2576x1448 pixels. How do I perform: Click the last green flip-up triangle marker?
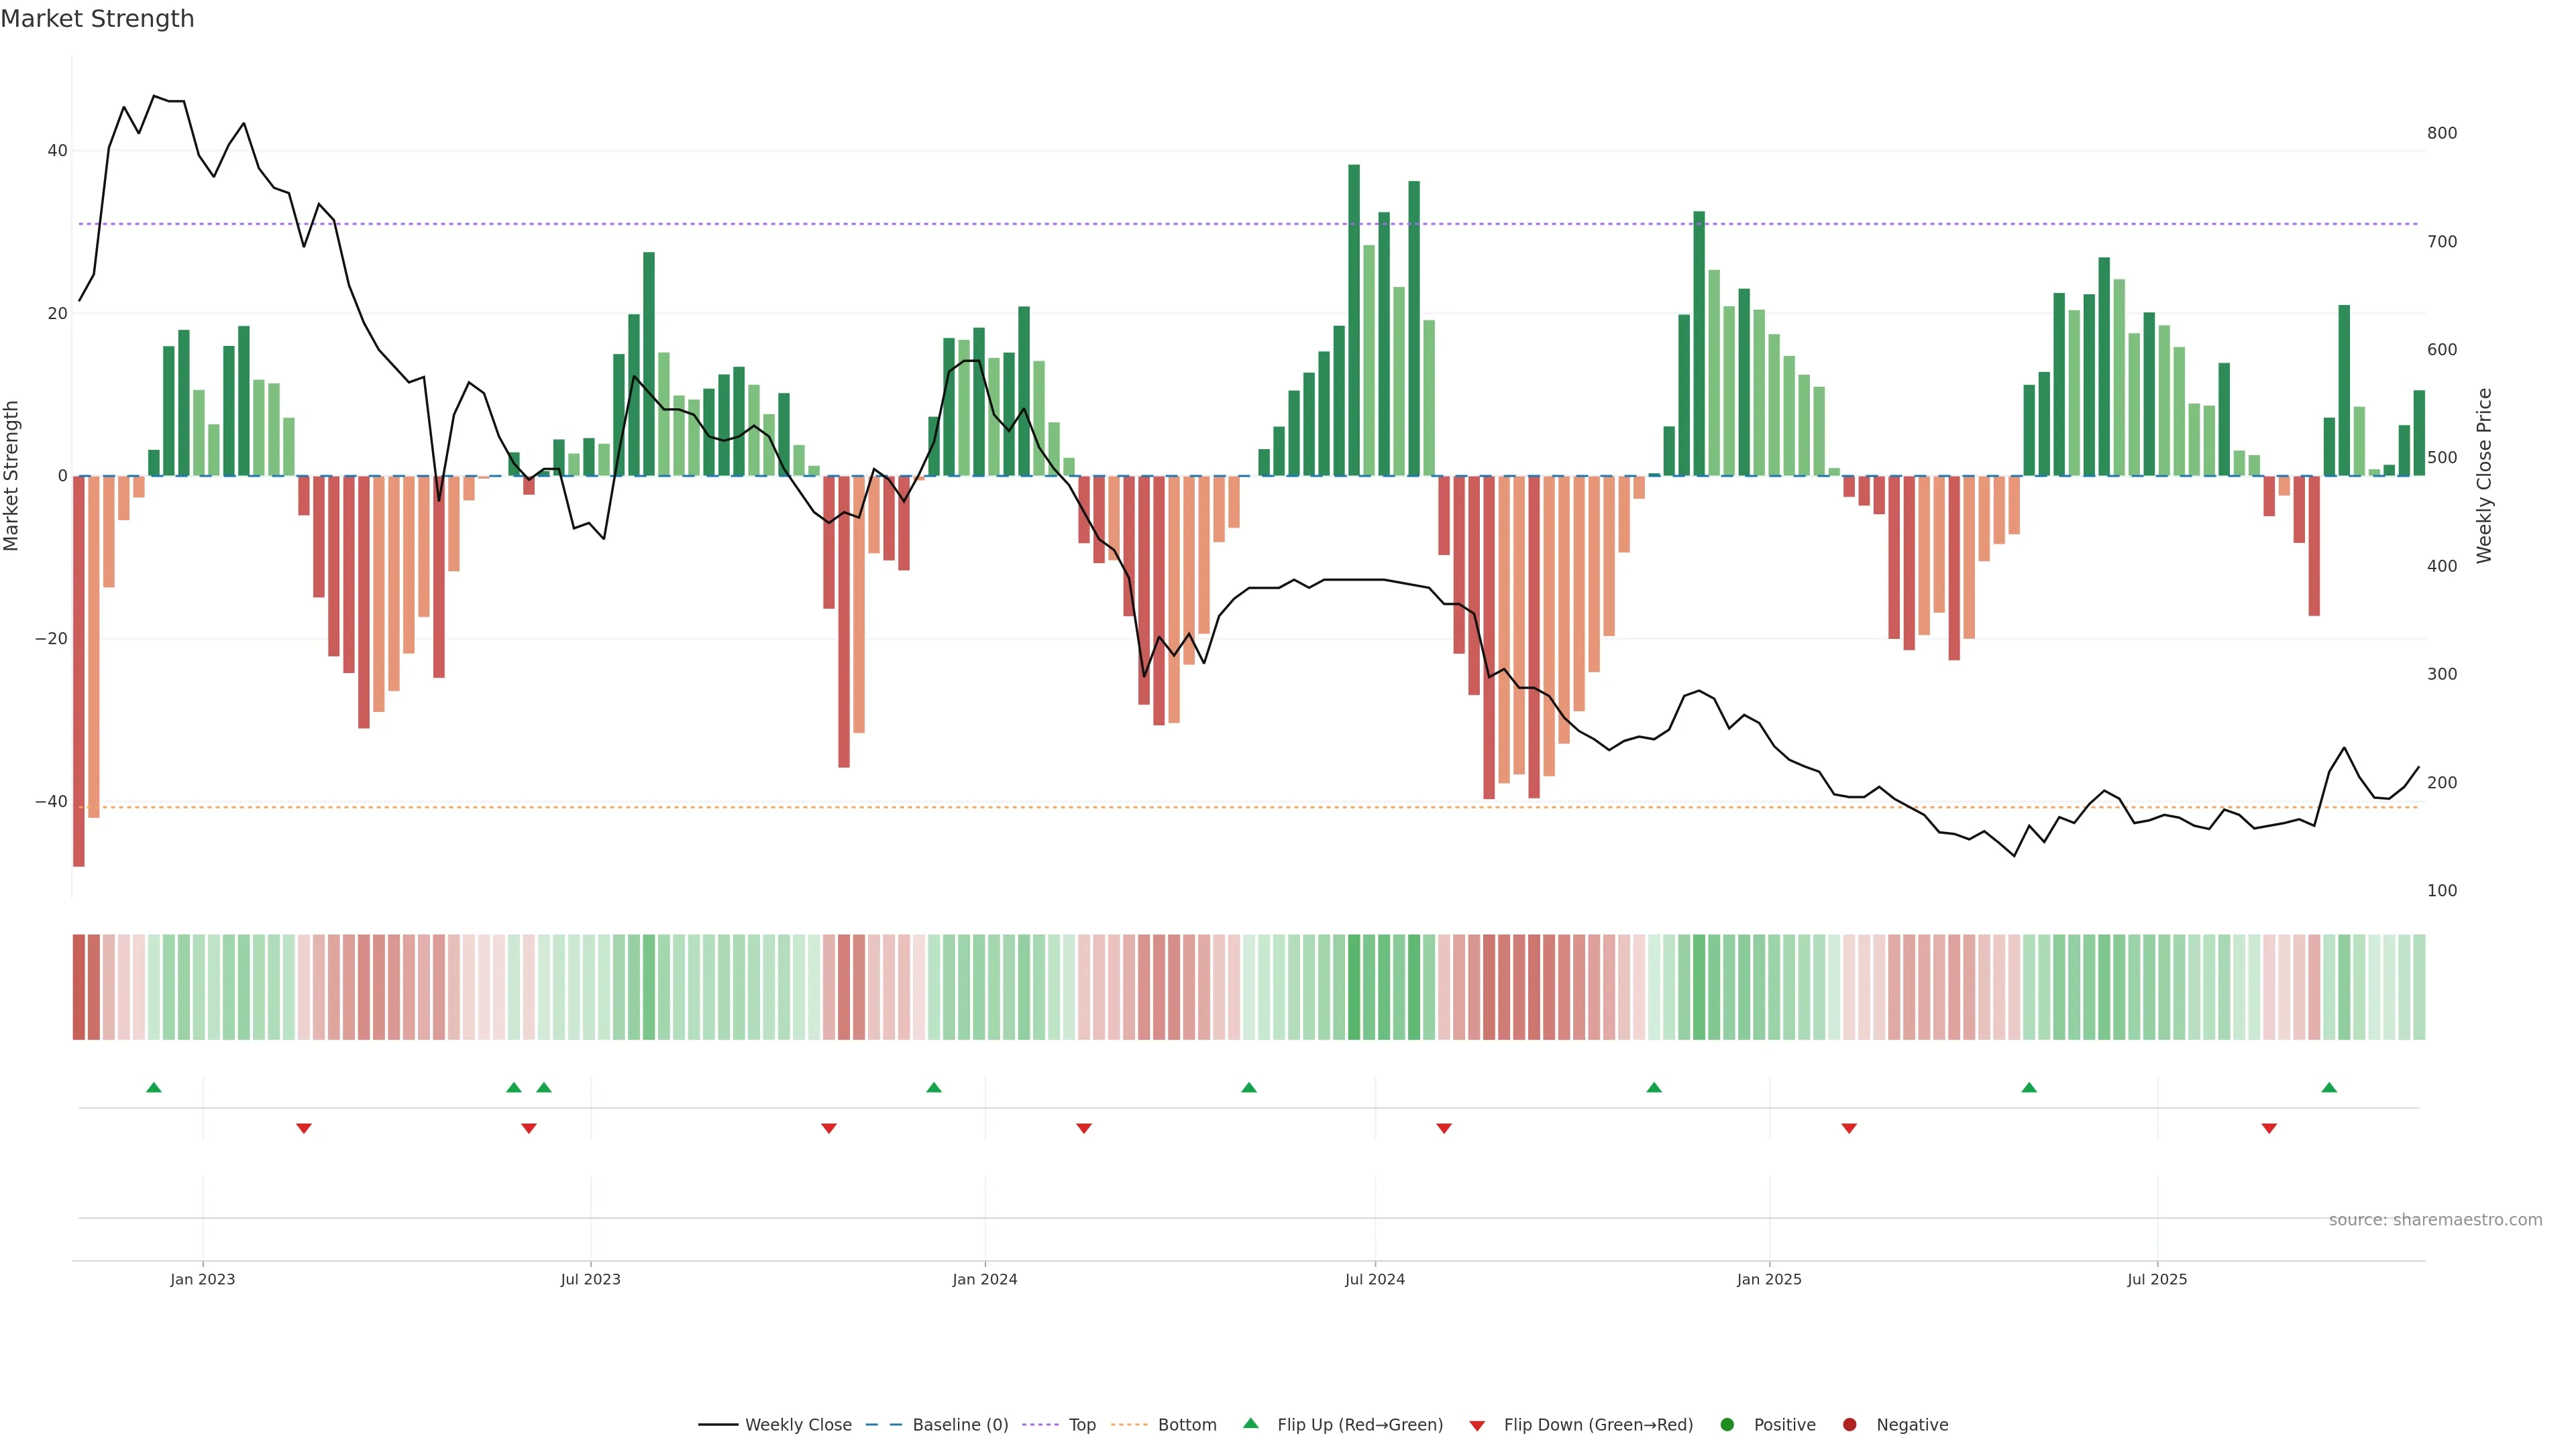[x=2329, y=1087]
